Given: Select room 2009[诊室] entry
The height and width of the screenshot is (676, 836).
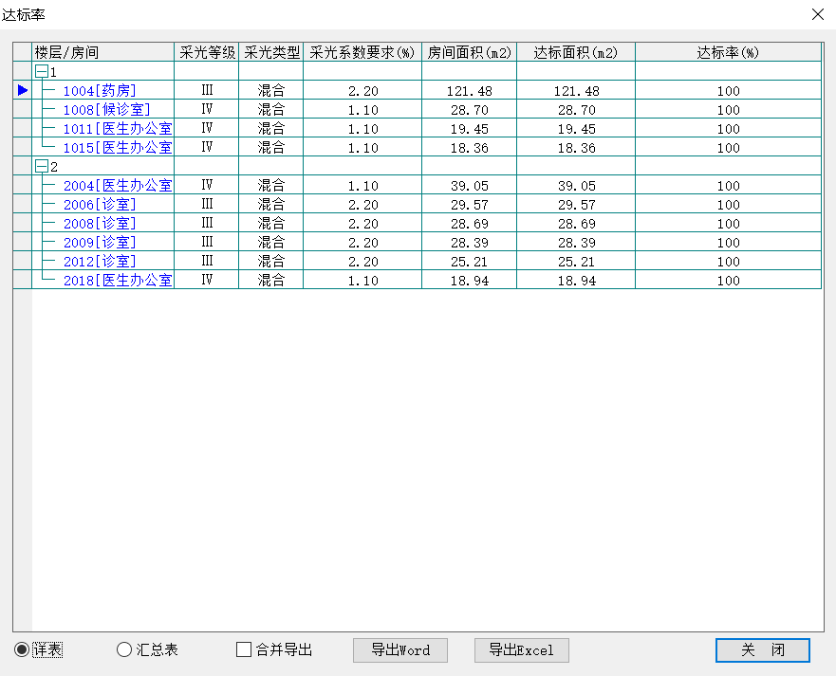Looking at the screenshot, I should pyautogui.click(x=100, y=243).
